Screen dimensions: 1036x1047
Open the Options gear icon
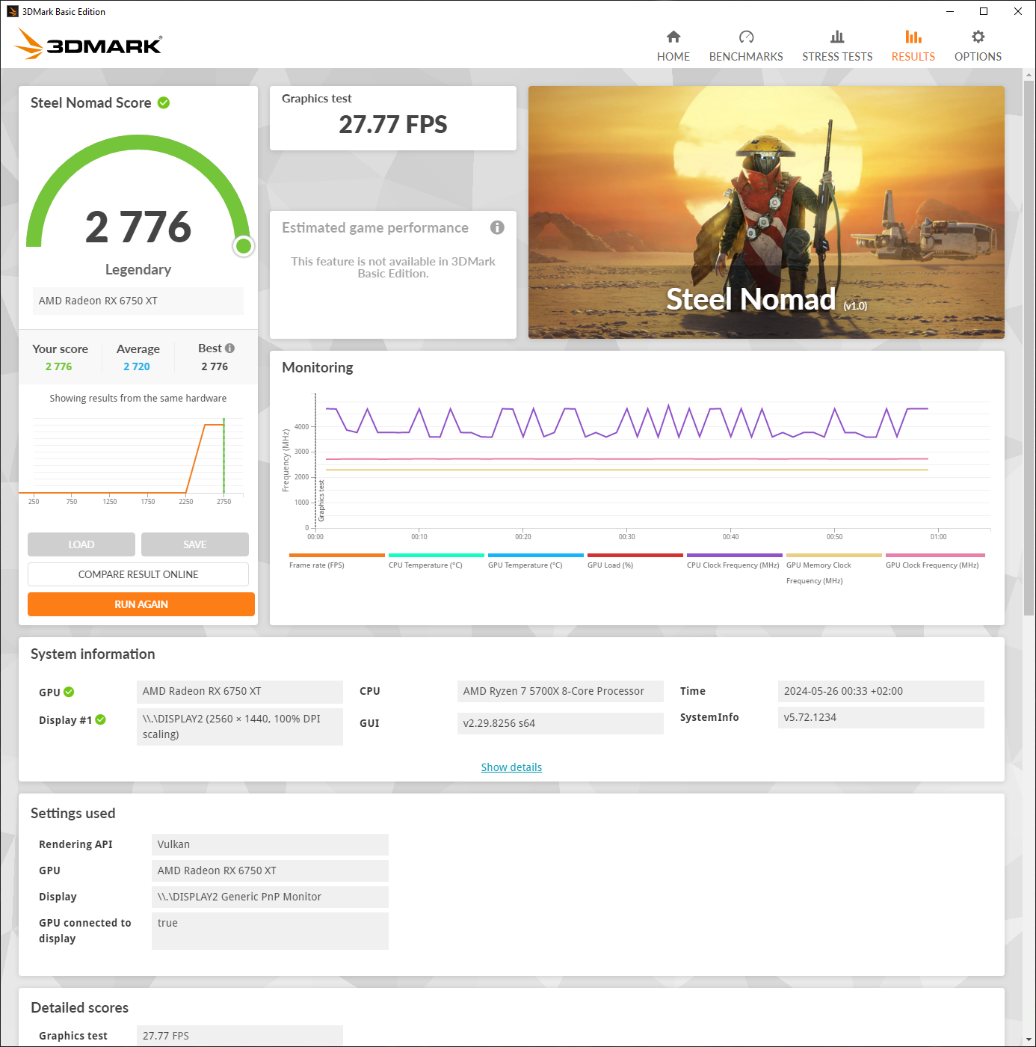coord(978,37)
